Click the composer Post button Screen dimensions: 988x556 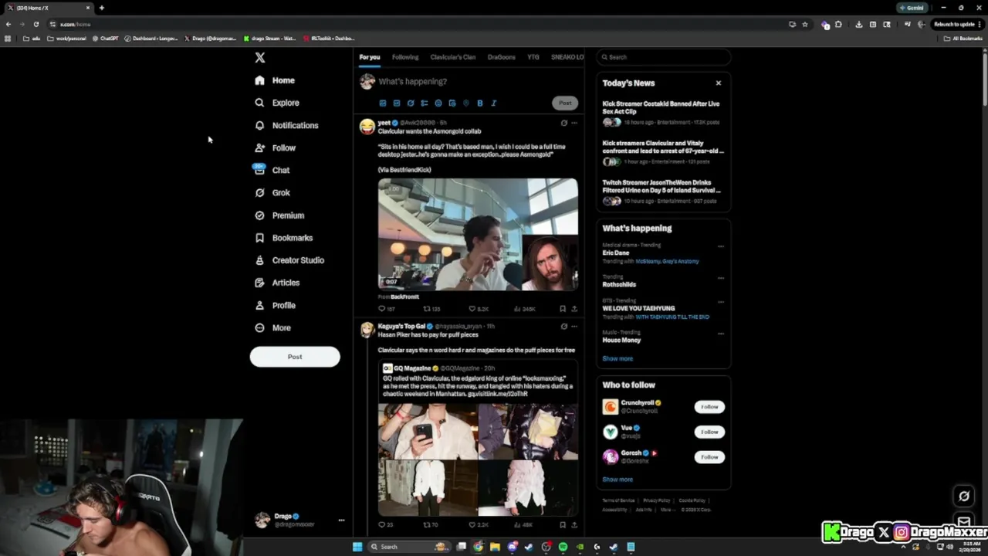point(565,103)
